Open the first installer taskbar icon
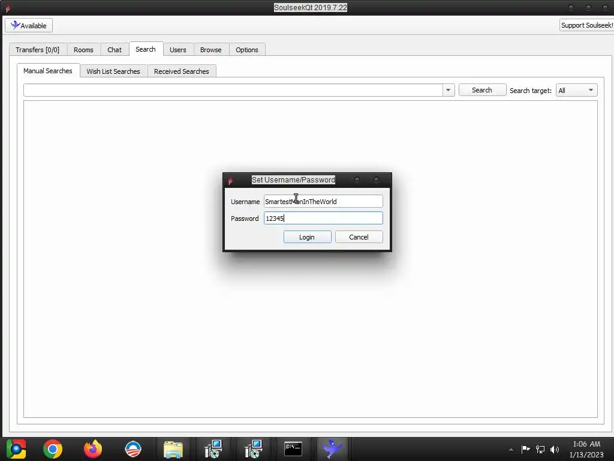This screenshot has height=461, width=614. (213, 449)
